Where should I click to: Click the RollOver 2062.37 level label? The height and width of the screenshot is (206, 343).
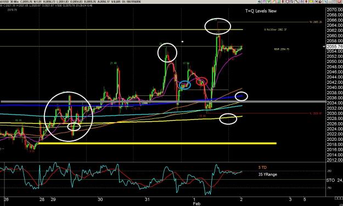275,30
